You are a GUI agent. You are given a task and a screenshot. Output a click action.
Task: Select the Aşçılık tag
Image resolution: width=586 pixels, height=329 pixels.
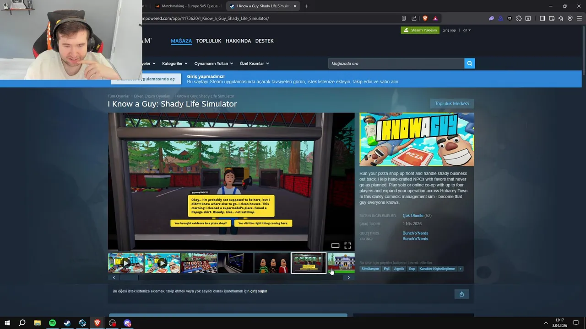399,269
